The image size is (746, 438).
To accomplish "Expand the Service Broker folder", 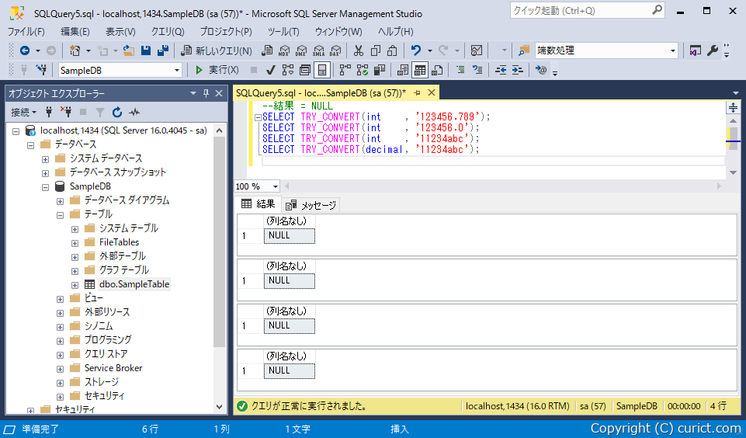I will coord(60,369).
